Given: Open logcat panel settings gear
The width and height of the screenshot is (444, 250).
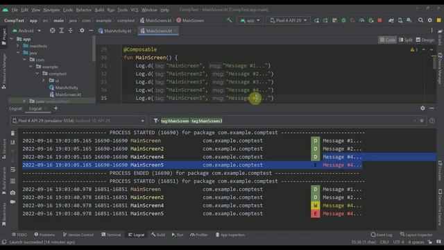Looking at the screenshot, I should tap(422, 108).
